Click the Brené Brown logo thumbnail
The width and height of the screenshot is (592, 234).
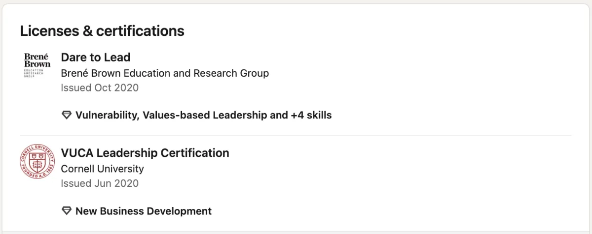point(37,65)
